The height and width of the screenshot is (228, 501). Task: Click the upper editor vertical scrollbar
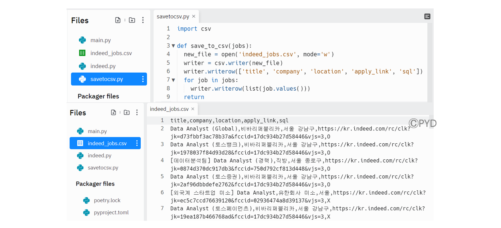click(430, 62)
